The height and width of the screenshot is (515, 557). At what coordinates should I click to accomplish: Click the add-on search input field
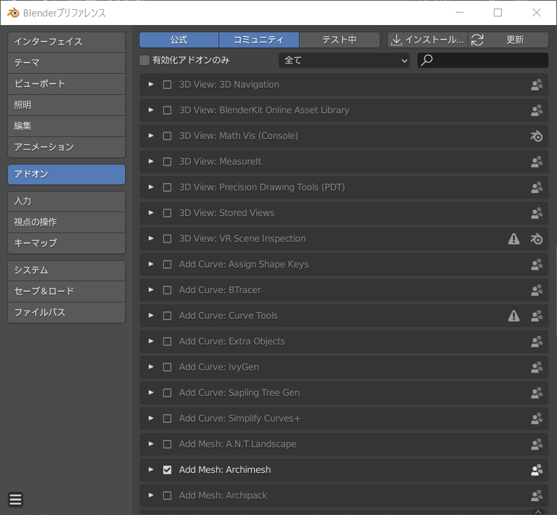[x=483, y=61]
